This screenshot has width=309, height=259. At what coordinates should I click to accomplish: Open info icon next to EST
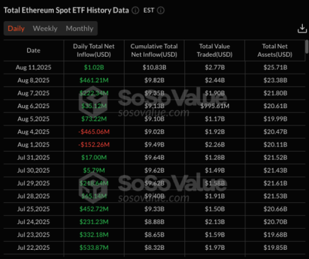pyautogui.click(x=161, y=11)
